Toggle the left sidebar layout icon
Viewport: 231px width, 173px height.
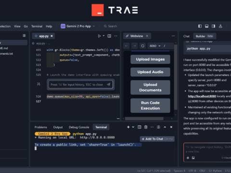(x=200, y=26)
